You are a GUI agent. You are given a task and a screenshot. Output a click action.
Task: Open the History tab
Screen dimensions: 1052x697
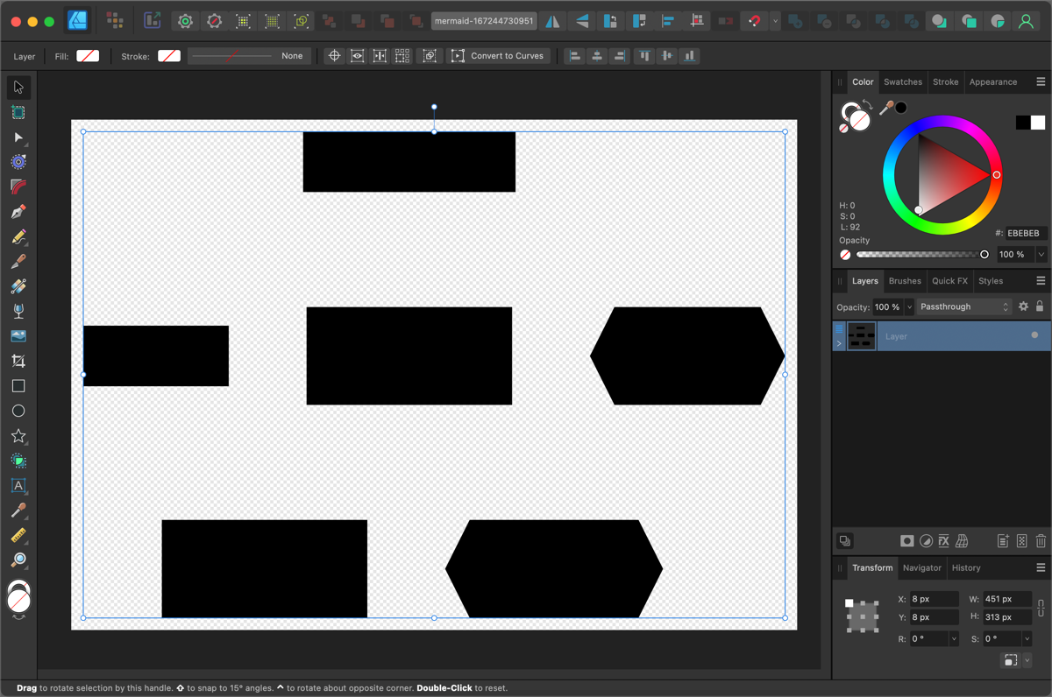[x=966, y=567]
